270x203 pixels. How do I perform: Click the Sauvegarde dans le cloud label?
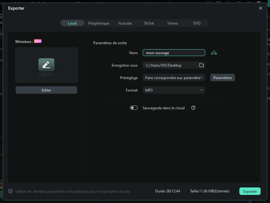164,108
